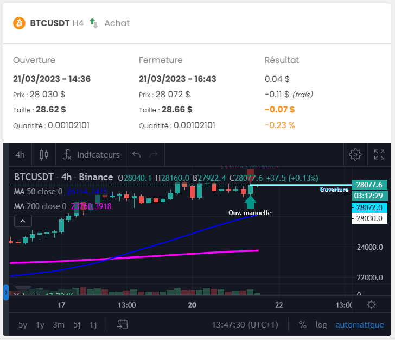395x340 pixels.
Task: Collapse the indicator legend chevron
Action: pyautogui.click(x=23, y=221)
